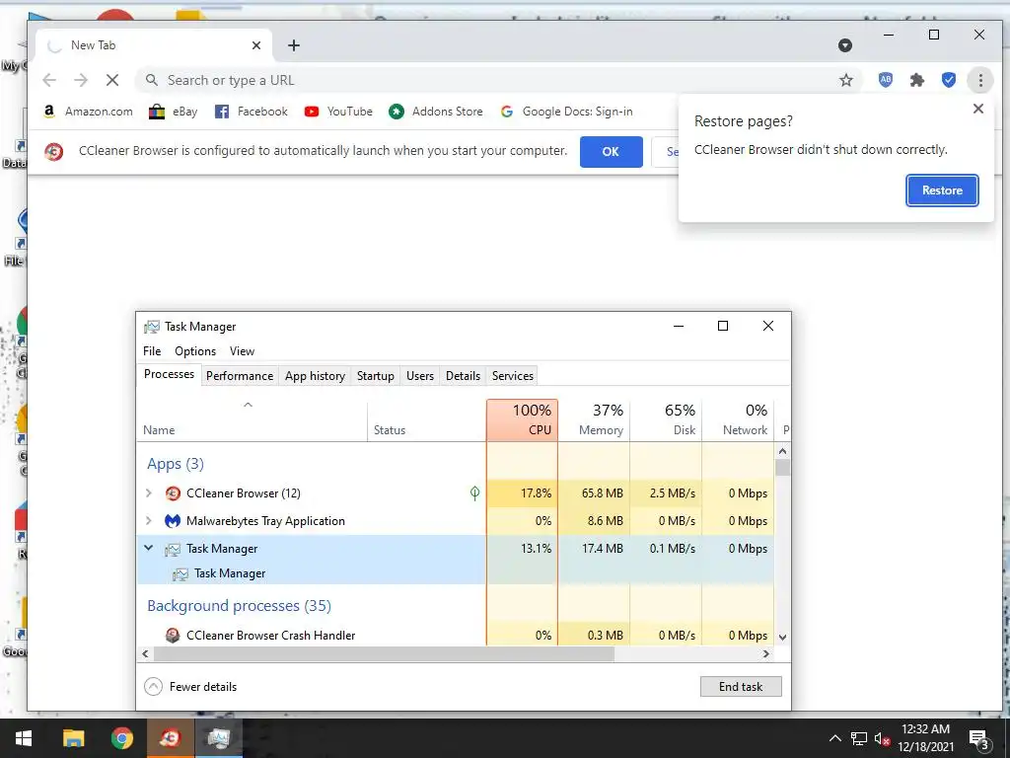The width and height of the screenshot is (1010, 758).
Task: Open the blue checkmark shield icon
Action: click(948, 80)
